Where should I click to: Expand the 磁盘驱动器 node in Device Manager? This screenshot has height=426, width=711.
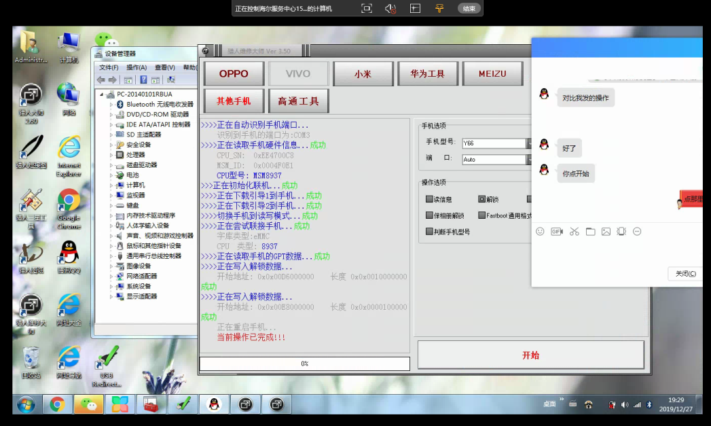pyautogui.click(x=111, y=165)
